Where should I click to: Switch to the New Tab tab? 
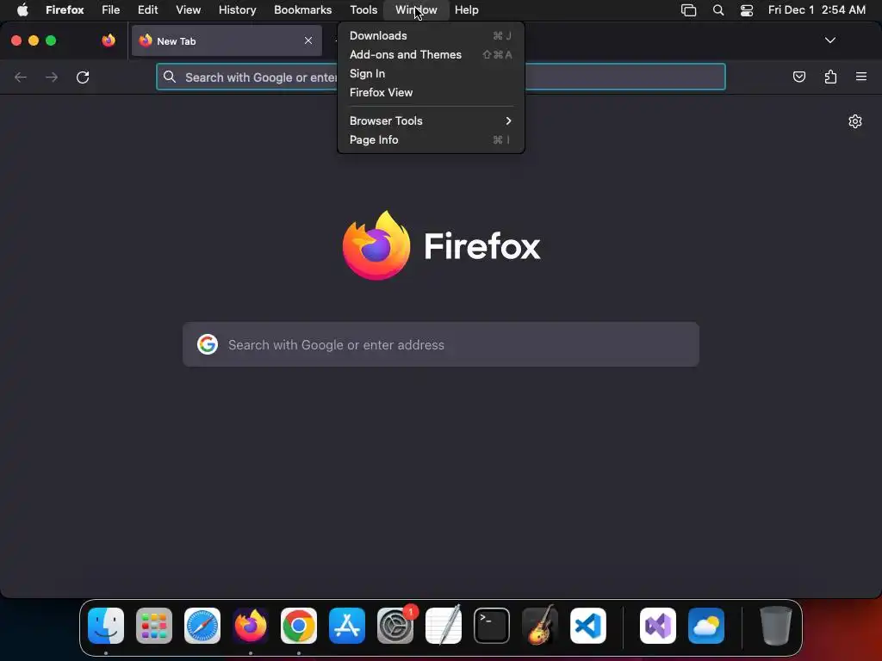[227, 40]
